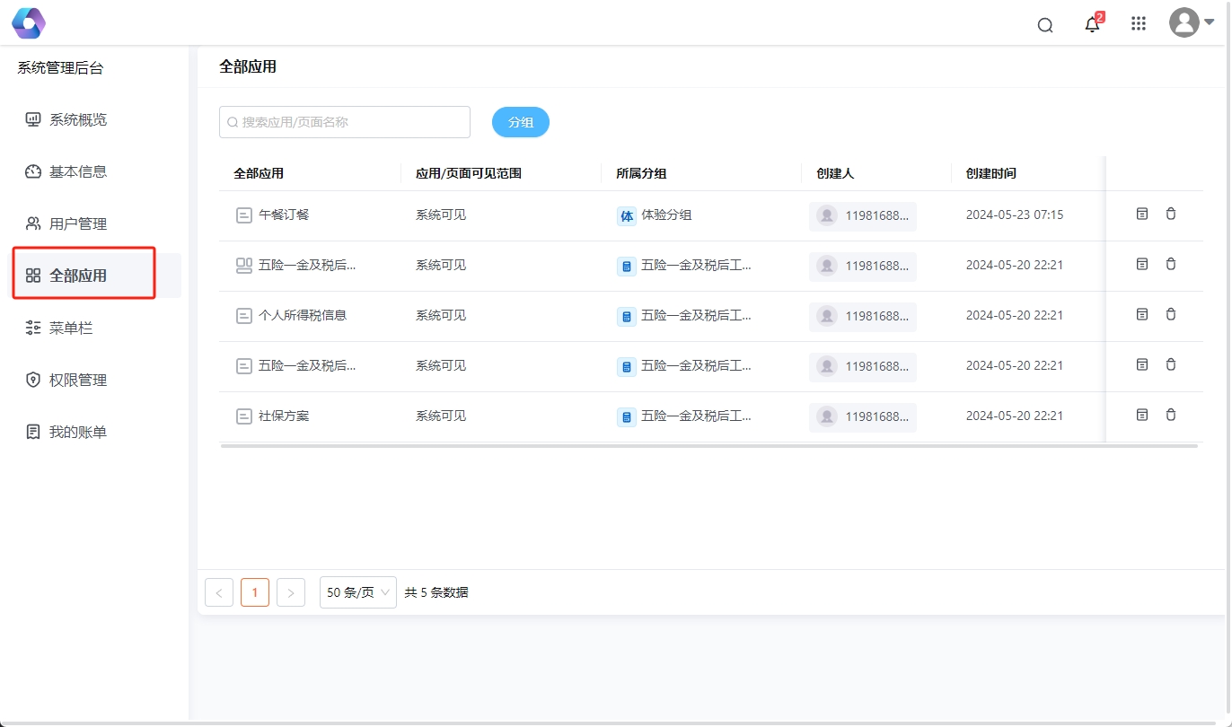Select 权限管理 sidebar item
The height and width of the screenshot is (727, 1232).
coord(78,380)
